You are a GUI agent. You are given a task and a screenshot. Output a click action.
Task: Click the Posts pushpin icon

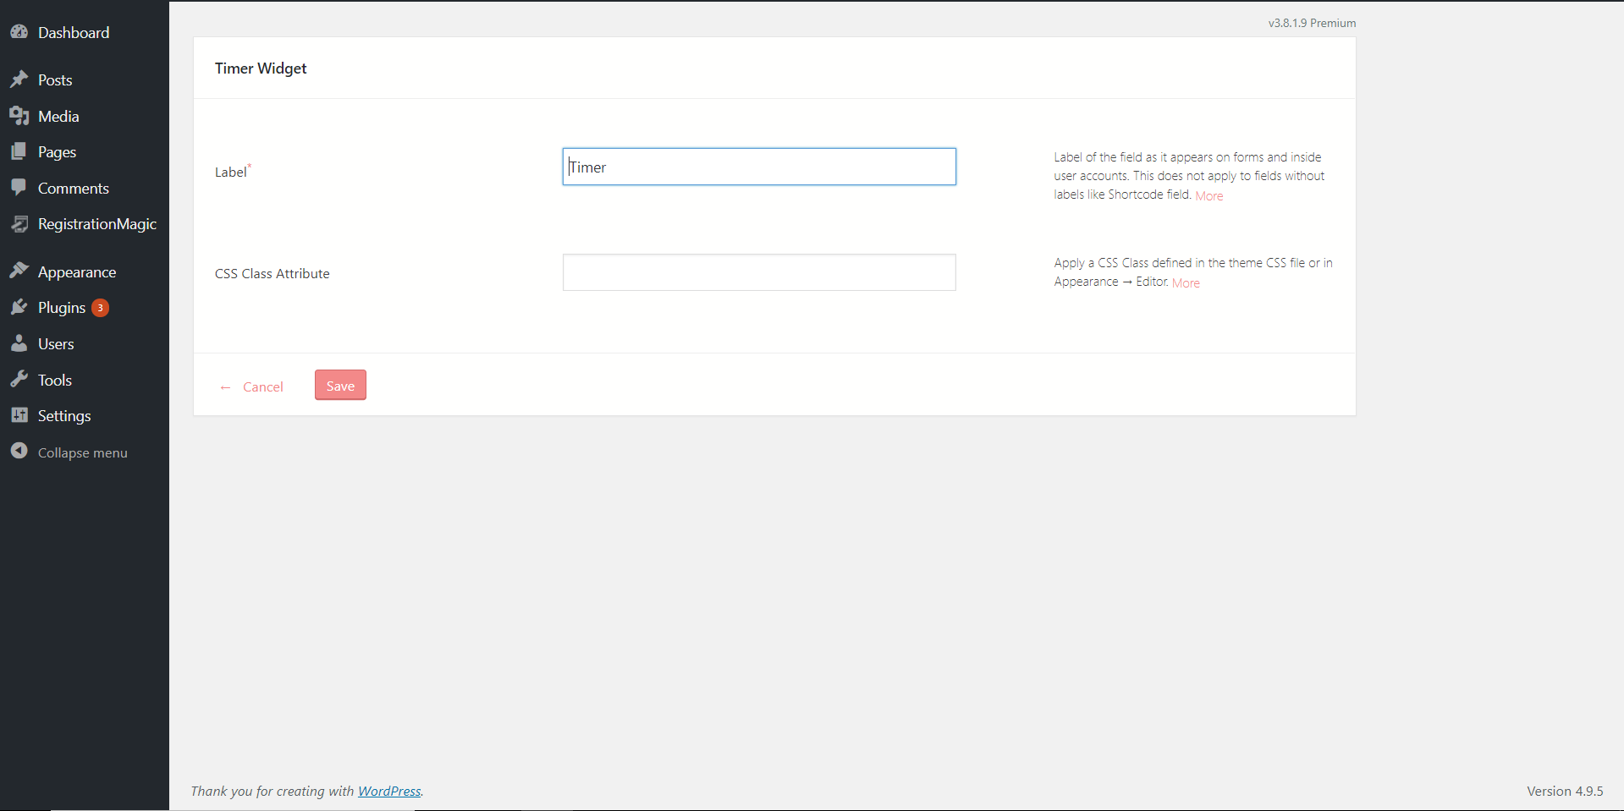click(19, 79)
